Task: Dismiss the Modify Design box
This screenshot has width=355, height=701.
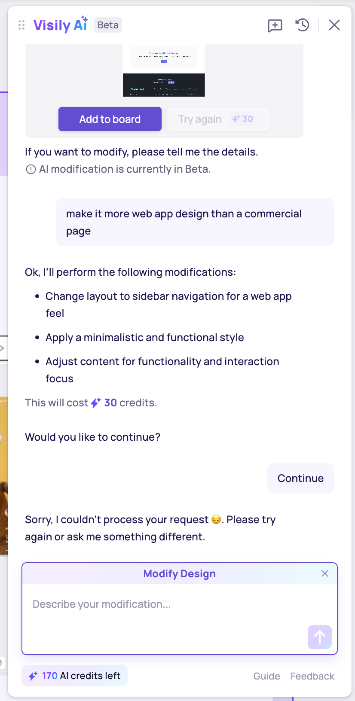Action: point(325,573)
